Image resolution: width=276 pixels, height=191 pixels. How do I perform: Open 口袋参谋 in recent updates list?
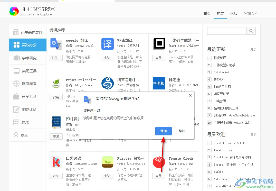[x=220, y=101]
